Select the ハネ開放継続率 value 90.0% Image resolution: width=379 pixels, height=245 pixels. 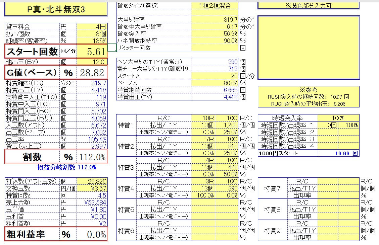tap(215, 40)
